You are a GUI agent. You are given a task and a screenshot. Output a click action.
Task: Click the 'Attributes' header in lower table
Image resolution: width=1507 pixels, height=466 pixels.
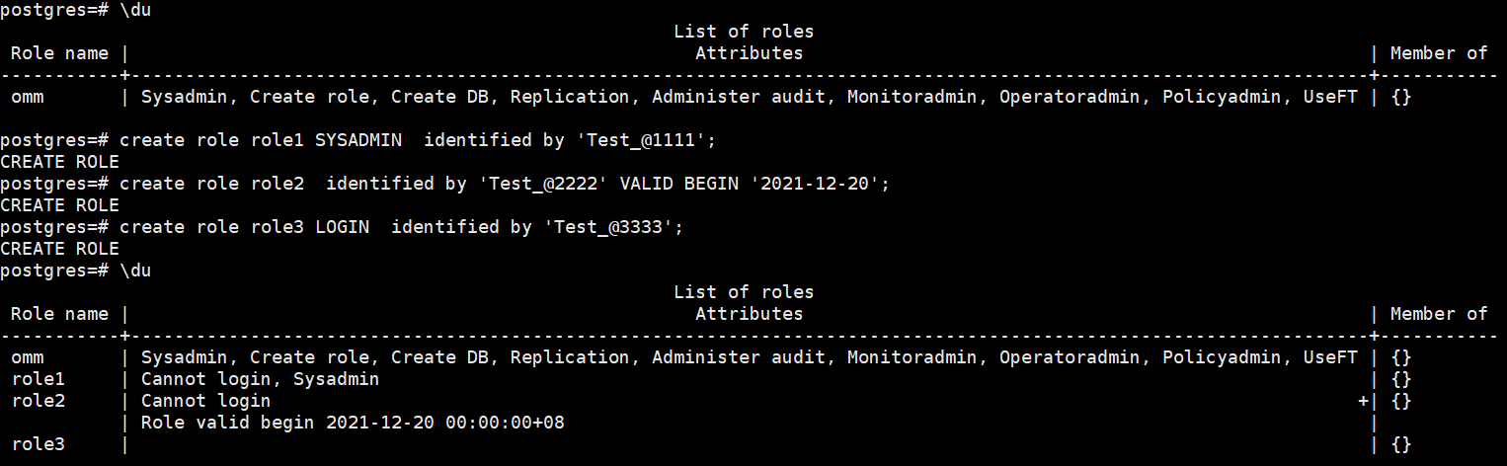tap(749, 314)
